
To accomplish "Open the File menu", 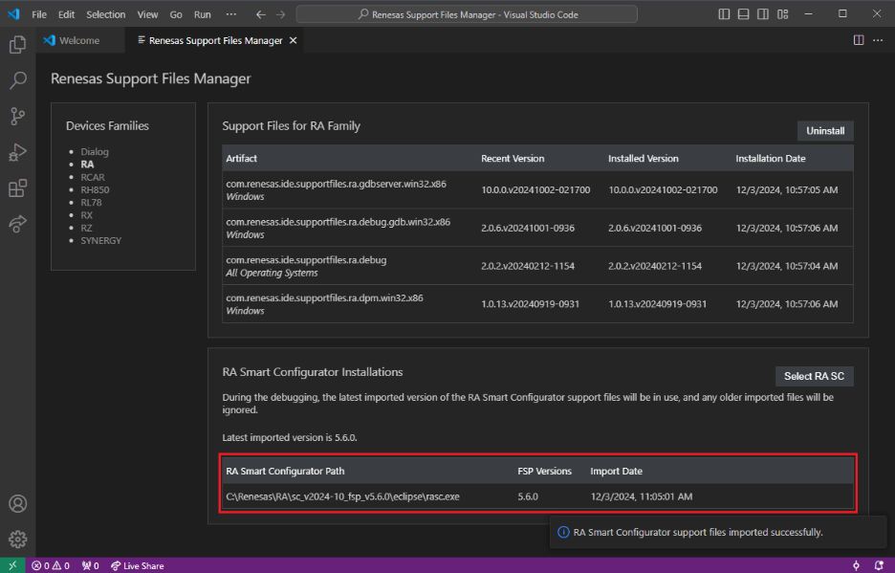I will pyautogui.click(x=39, y=14).
